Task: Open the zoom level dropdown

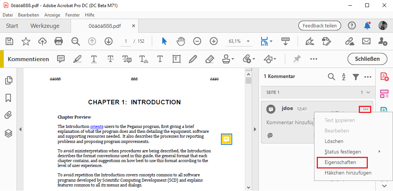Action: (x=248, y=41)
